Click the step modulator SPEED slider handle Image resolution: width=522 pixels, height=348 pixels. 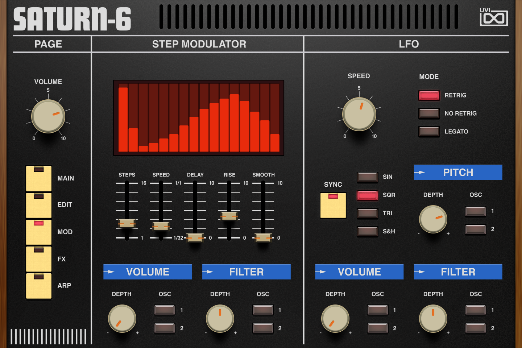pos(161,227)
